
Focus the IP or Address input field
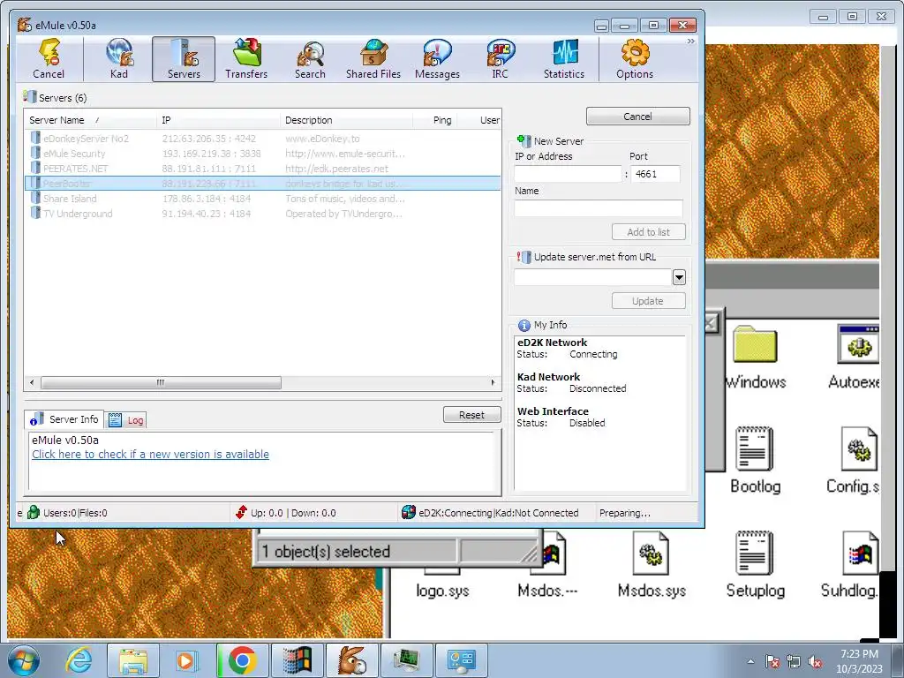568,174
